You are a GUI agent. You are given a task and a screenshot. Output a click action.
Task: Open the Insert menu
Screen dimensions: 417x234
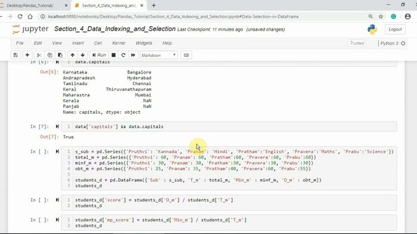click(x=78, y=43)
